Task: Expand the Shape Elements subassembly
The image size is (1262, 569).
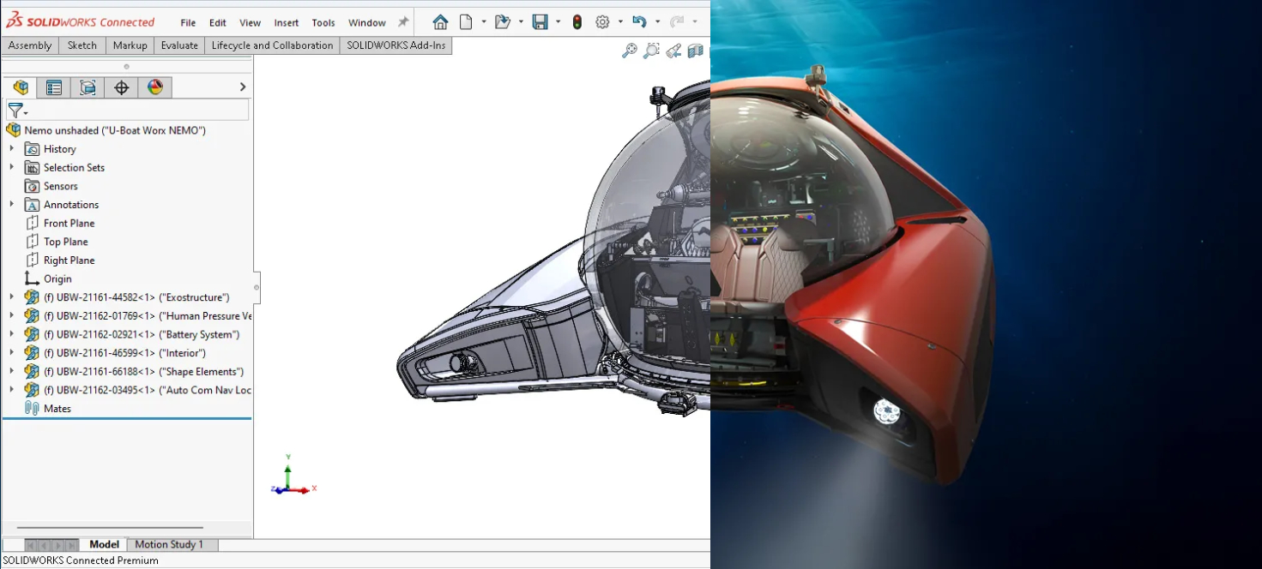Action: point(11,371)
